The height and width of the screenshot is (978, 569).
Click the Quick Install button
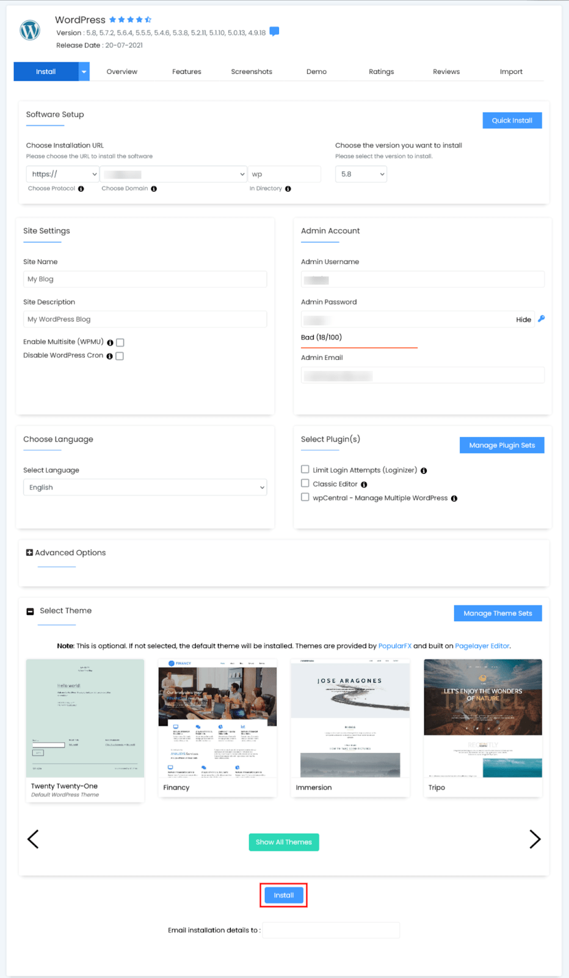pyautogui.click(x=512, y=120)
